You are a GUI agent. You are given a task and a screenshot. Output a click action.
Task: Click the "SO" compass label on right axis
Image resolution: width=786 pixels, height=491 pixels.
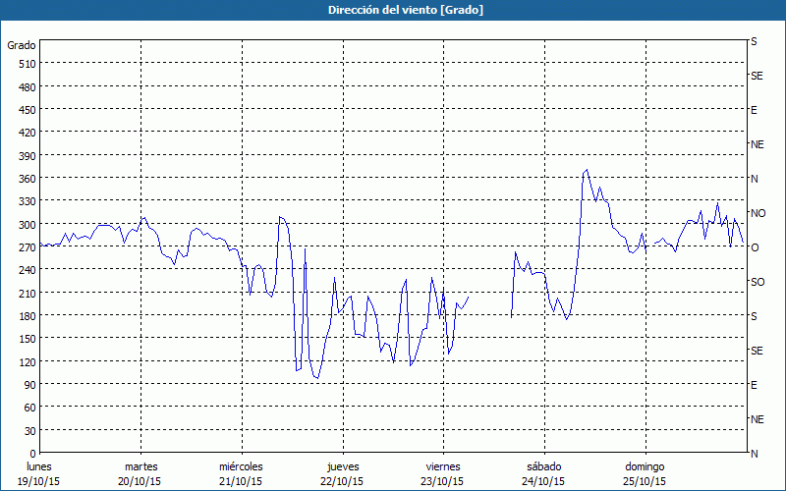click(757, 282)
